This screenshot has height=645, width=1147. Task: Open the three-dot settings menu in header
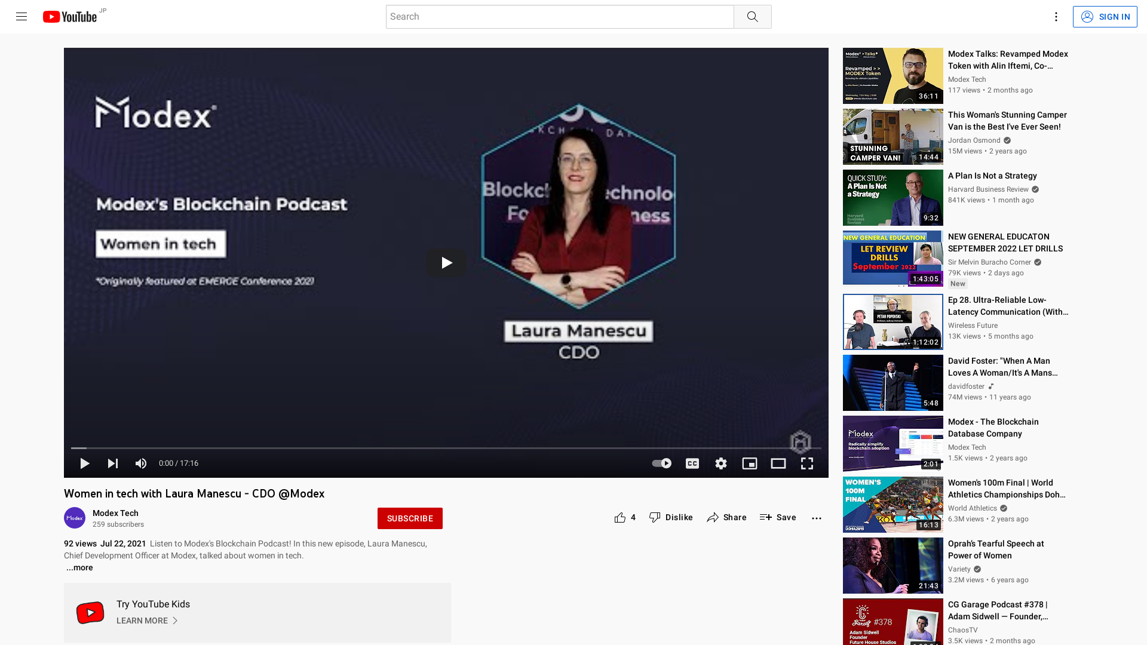[x=1056, y=17]
